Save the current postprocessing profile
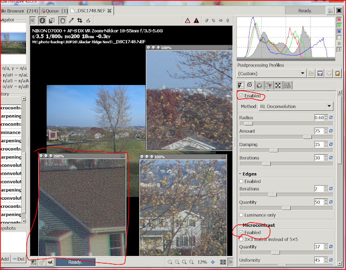Screen dimensions: 346x270 pos(320,73)
